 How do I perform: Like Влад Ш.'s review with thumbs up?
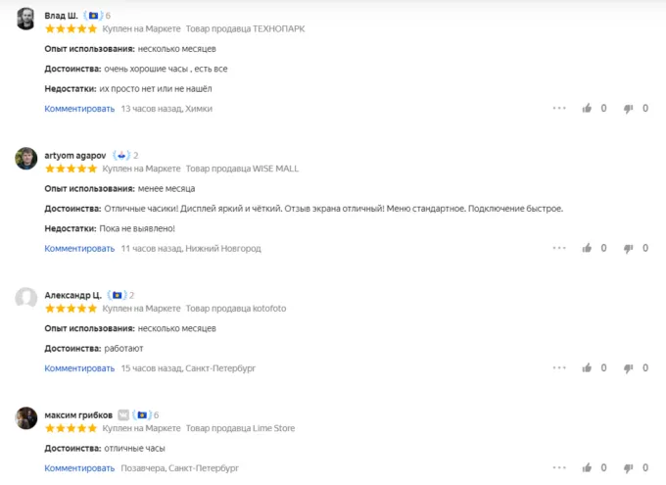point(587,109)
